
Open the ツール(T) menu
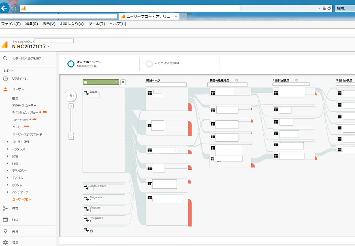(x=97, y=24)
